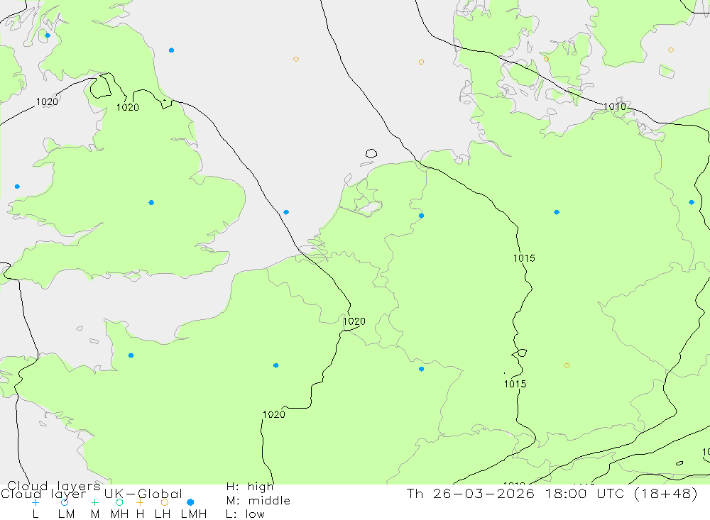
Task: Select the orange marker in the central North Sea
Action: [295, 60]
